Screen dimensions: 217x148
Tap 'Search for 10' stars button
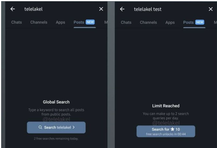pos(166,131)
